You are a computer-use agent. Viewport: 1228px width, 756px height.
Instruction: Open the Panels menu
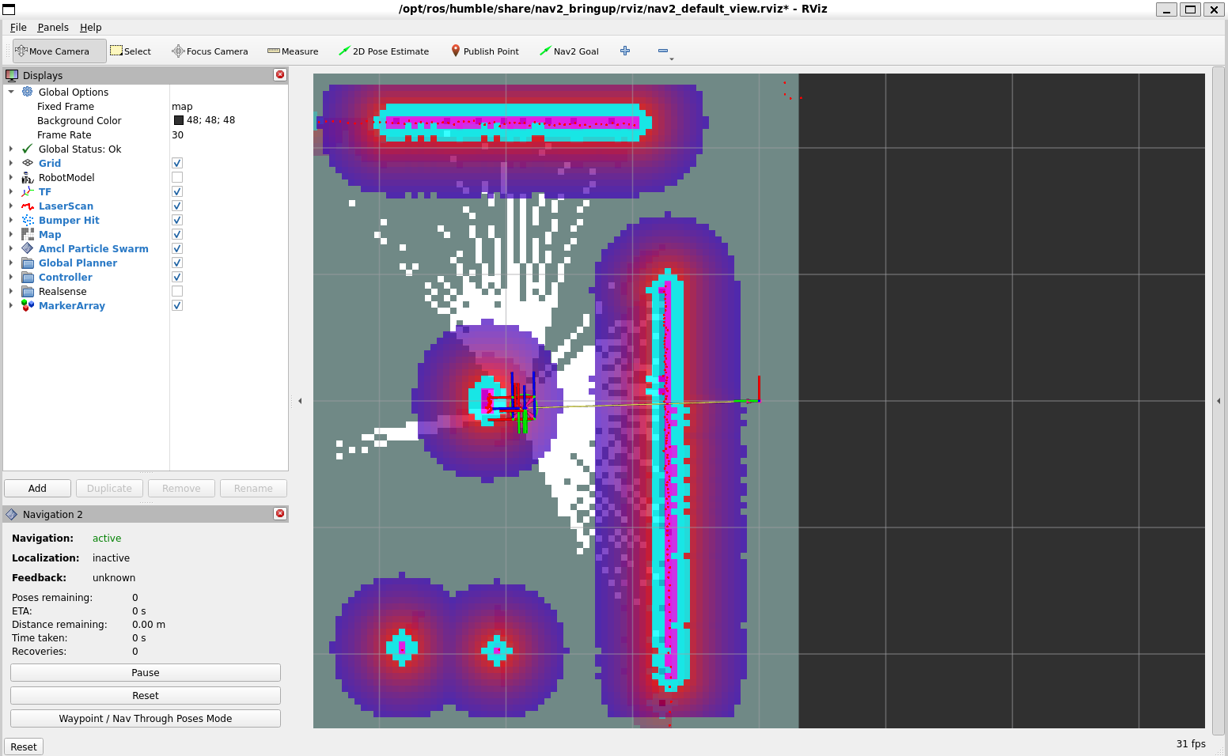(53, 27)
